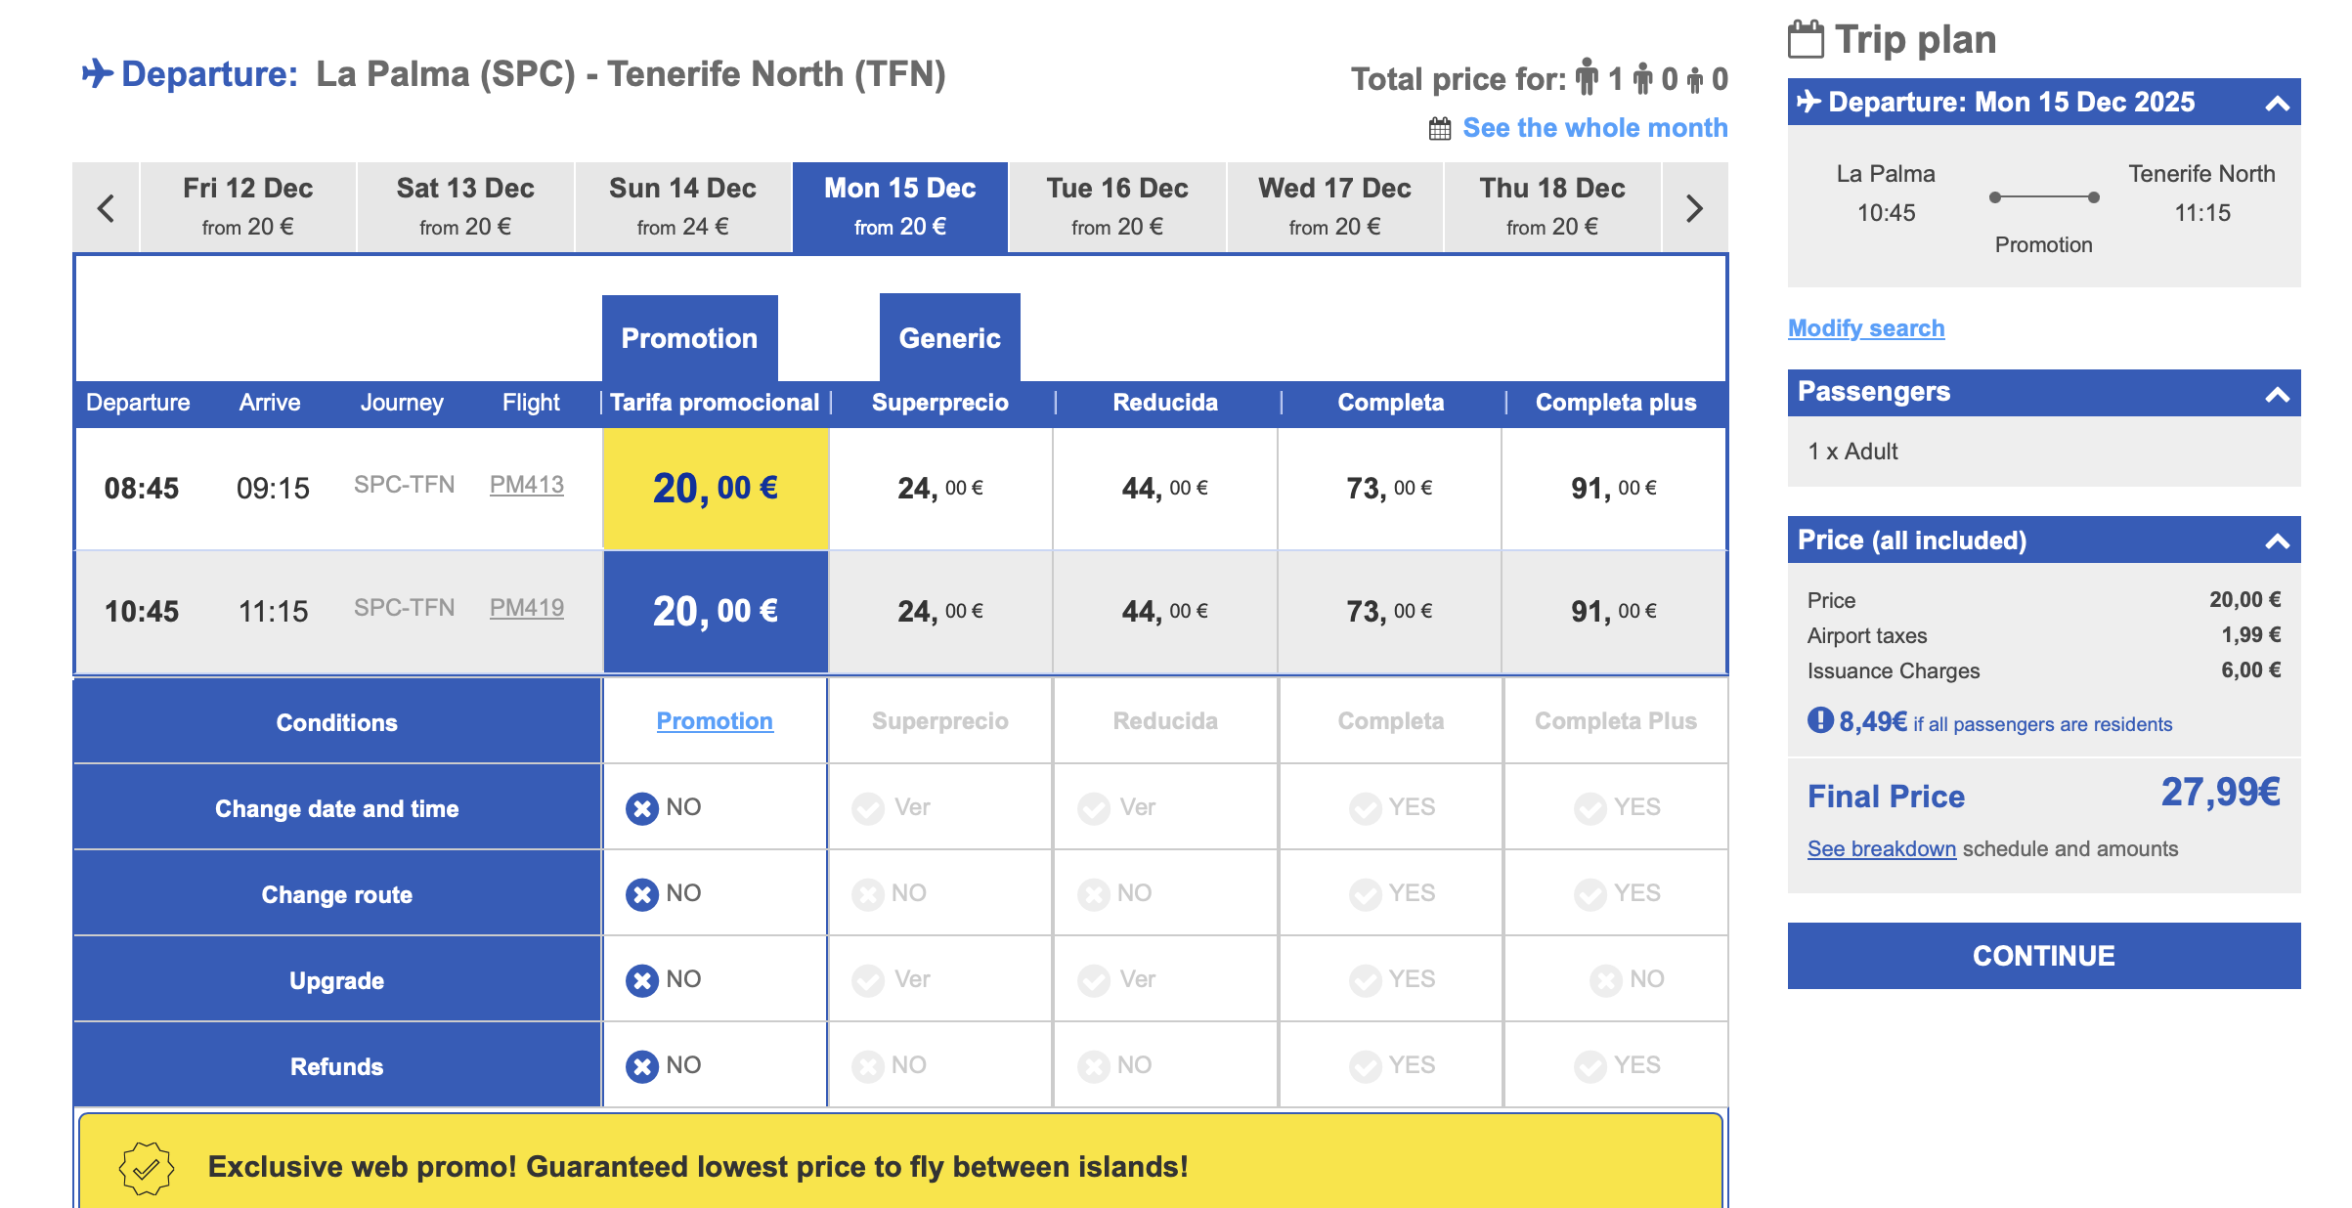Click the calendar icon beside See the whole month
This screenshot has height=1208, width=2352.
click(x=1440, y=129)
